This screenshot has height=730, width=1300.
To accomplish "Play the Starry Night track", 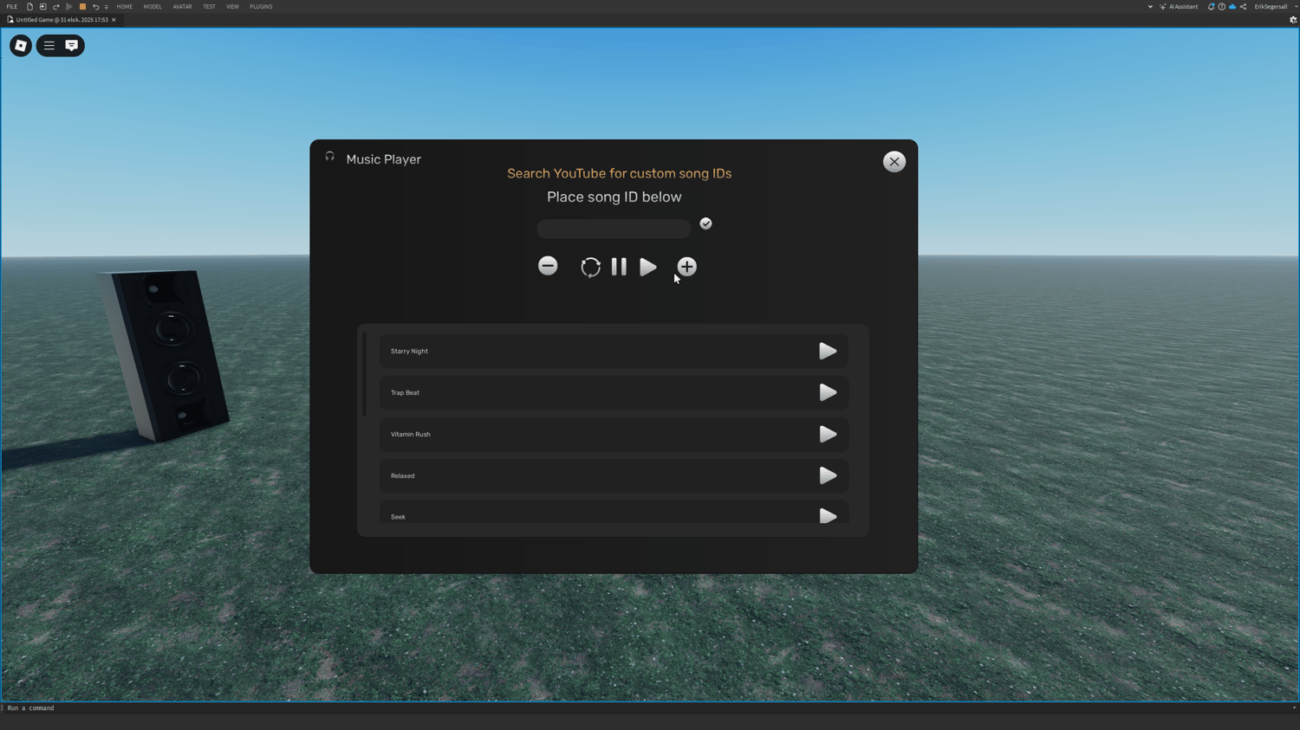I will tap(828, 352).
